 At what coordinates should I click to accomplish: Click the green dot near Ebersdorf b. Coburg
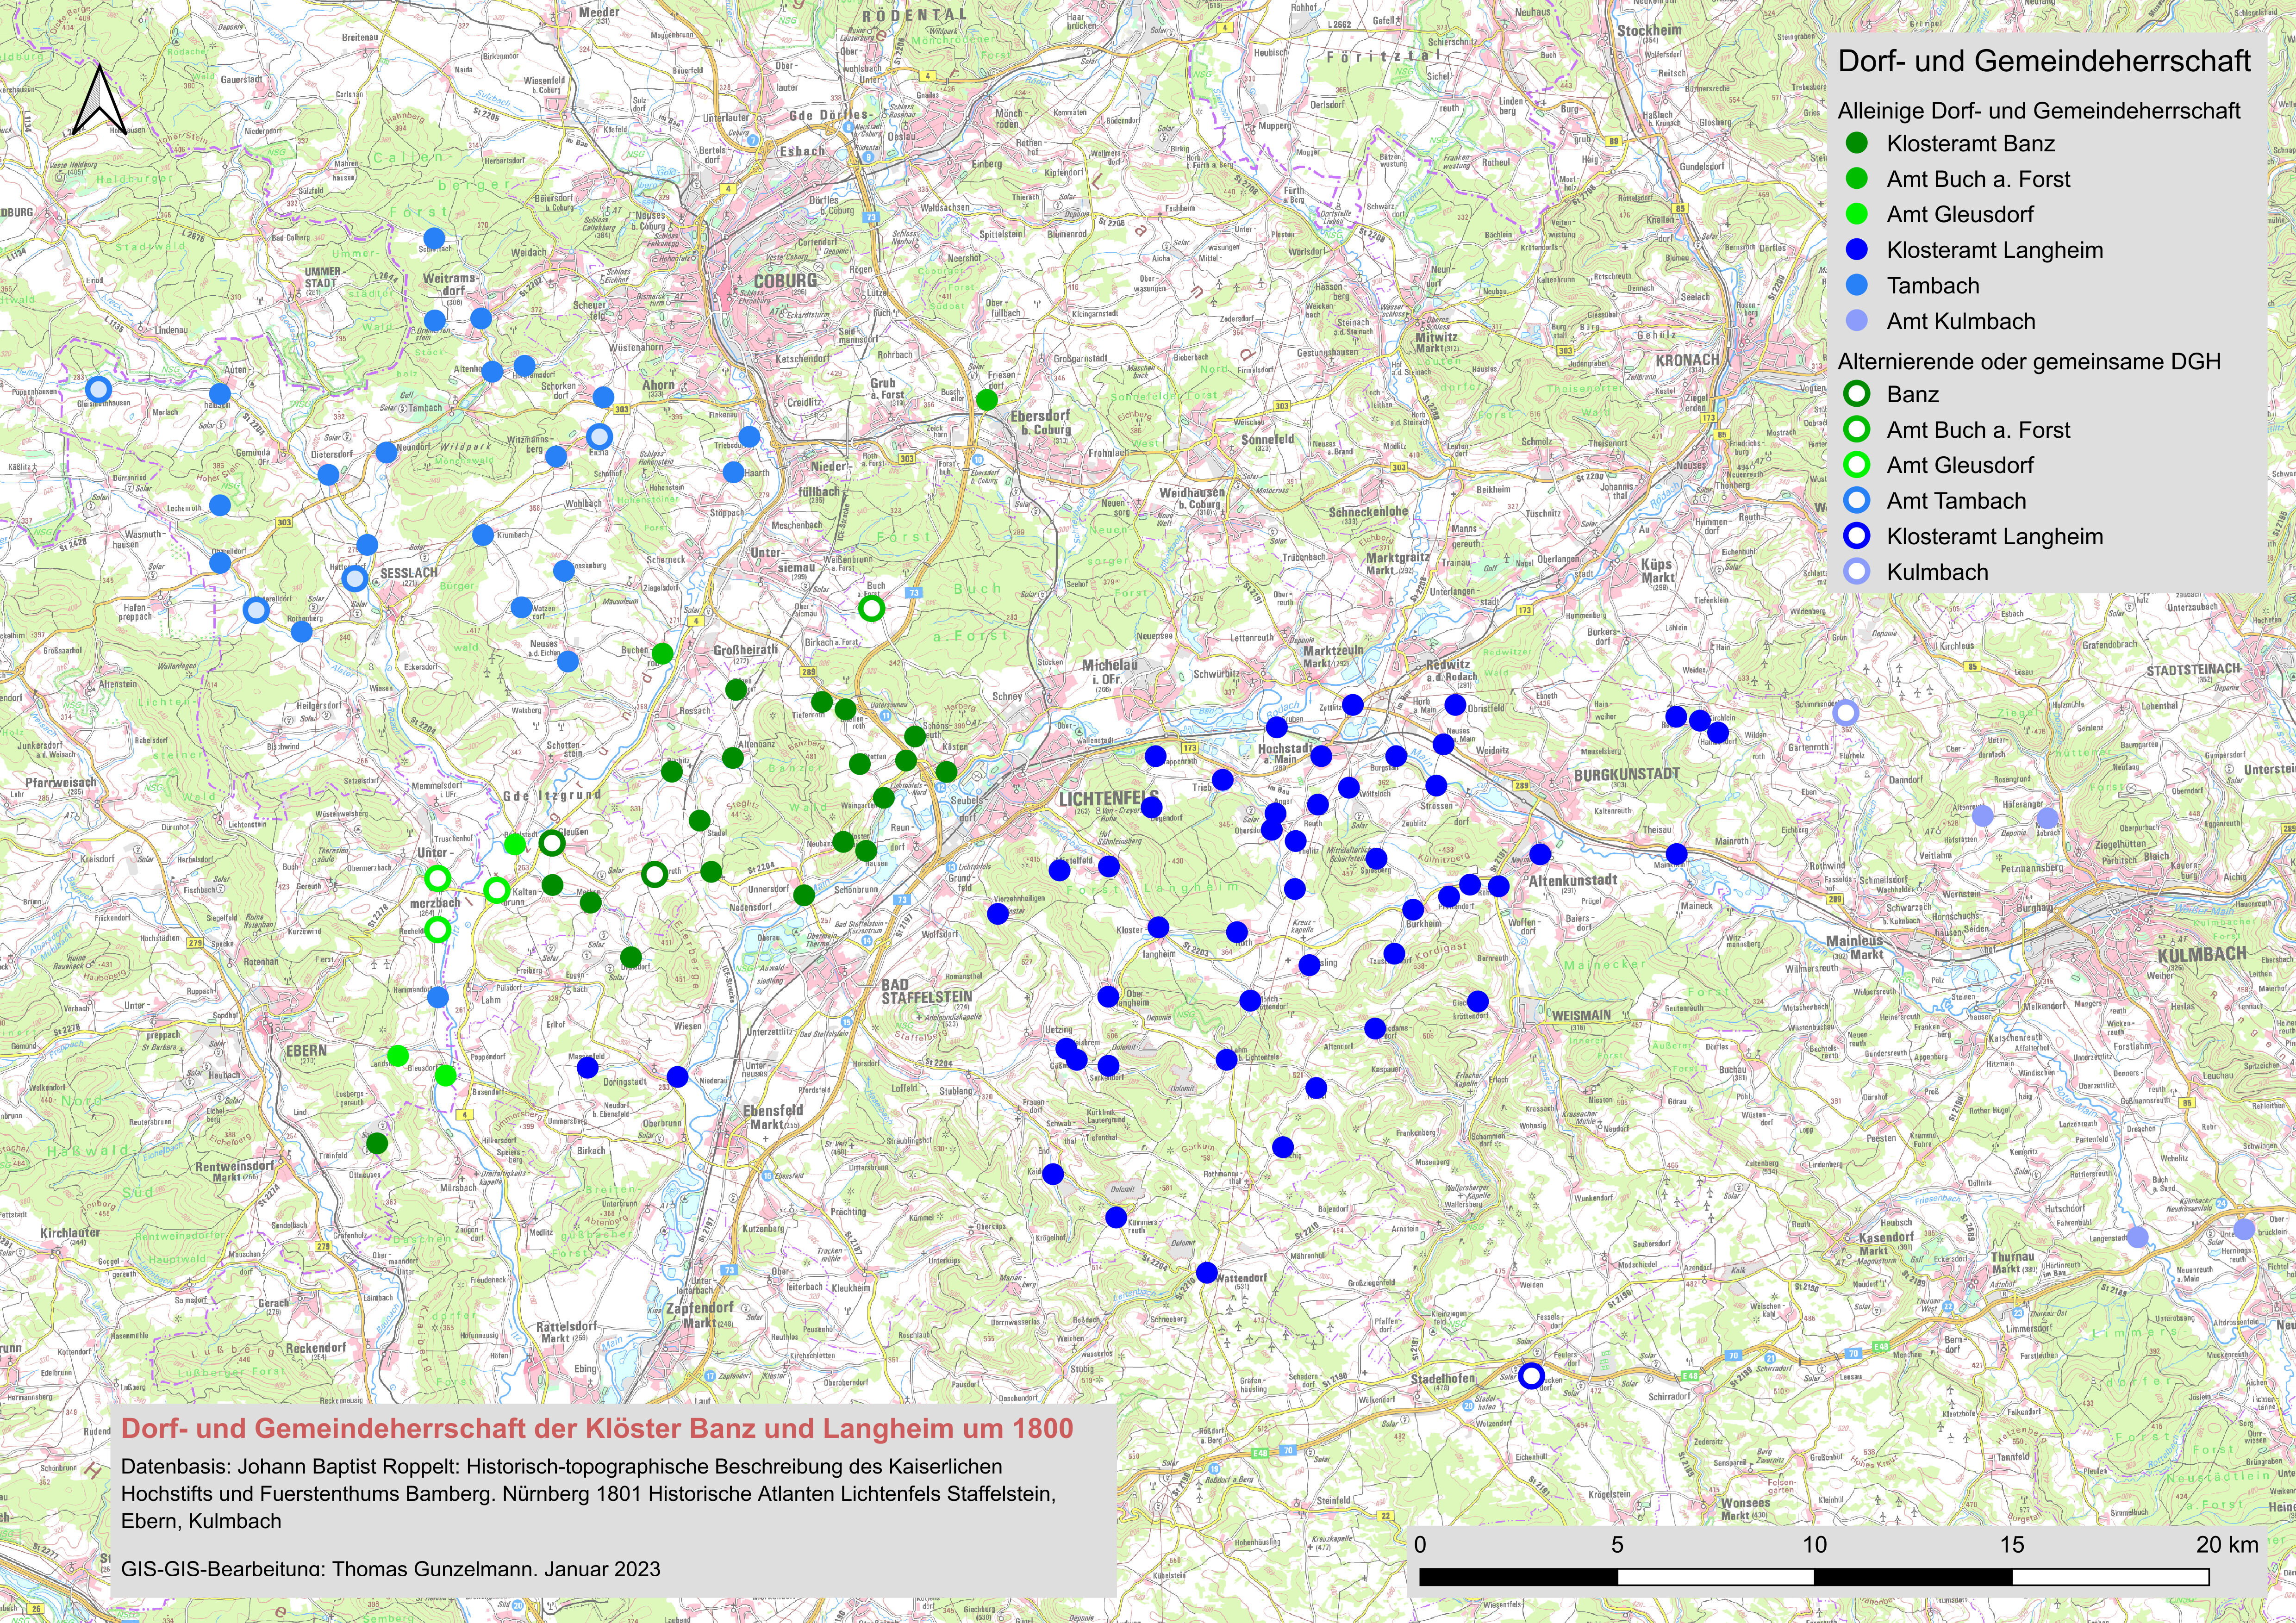click(x=986, y=400)
